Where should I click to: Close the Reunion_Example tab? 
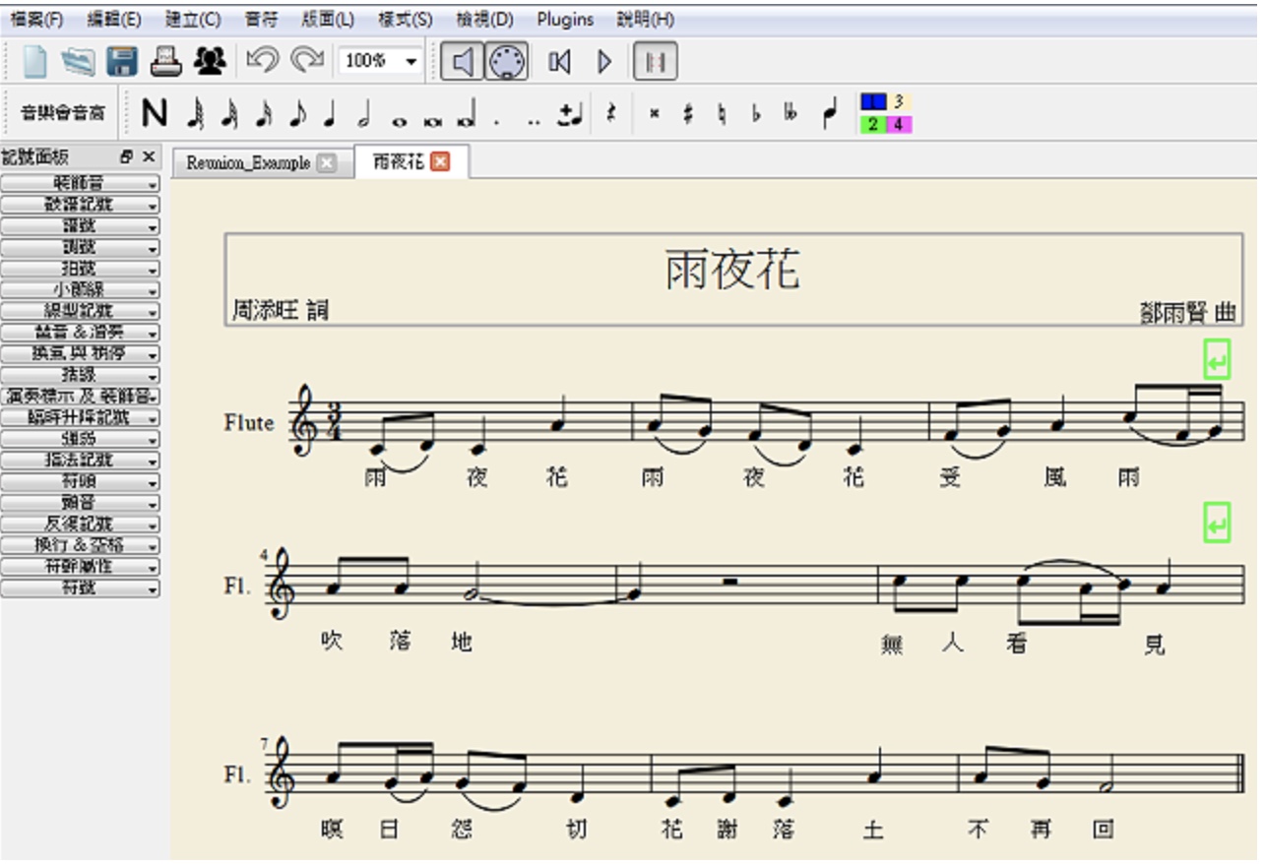click(326, 163)
